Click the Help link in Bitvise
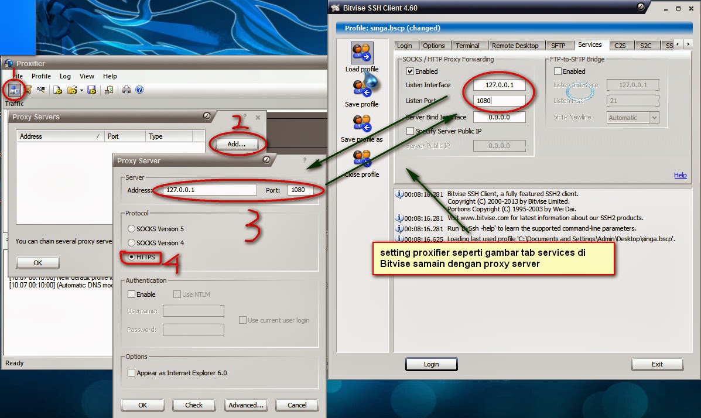Viewport: 701px width, 418px height. (x=680, y=175)
